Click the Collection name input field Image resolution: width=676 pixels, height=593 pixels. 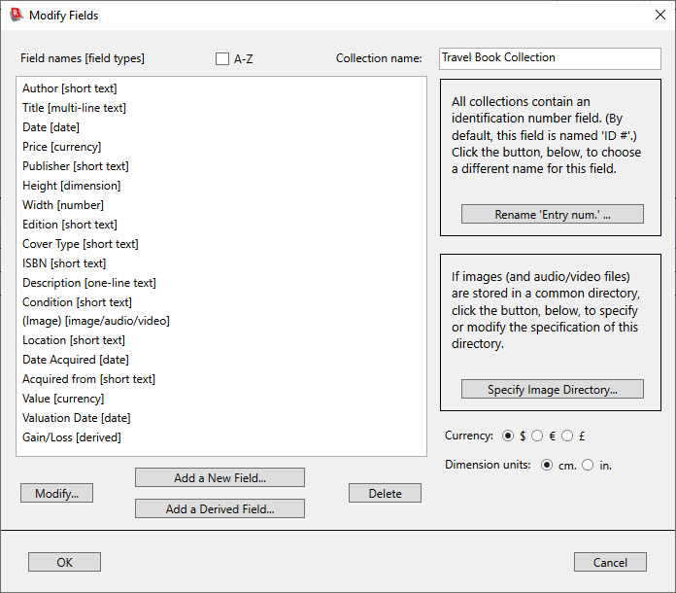pyautogui.click(x=550, y=58)
